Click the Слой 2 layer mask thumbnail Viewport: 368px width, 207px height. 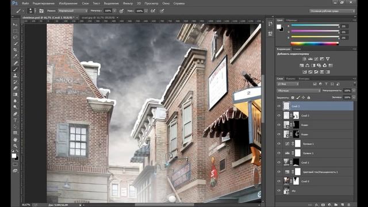point(296,116)
